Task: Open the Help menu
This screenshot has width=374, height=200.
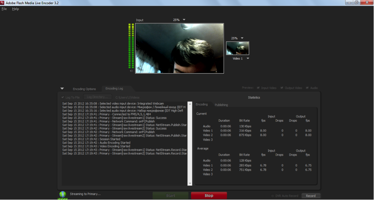Action: click(15, 9)
